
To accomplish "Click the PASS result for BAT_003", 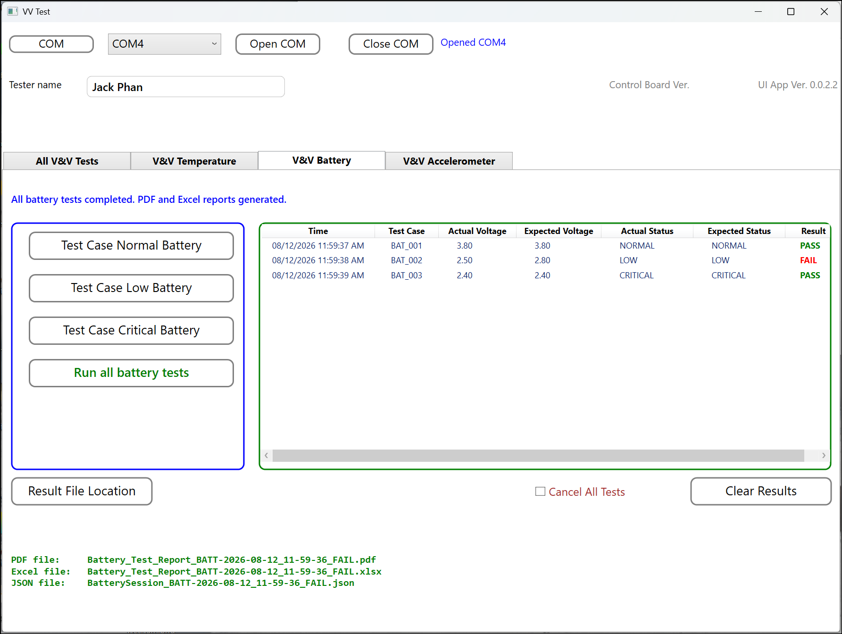I will [x=810, y=275].
